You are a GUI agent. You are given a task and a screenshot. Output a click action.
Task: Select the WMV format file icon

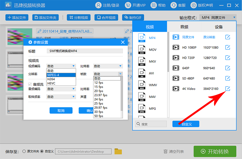142,85
